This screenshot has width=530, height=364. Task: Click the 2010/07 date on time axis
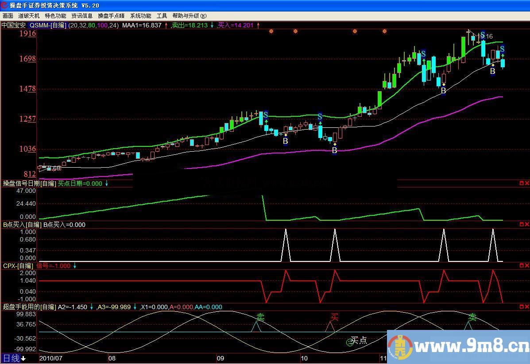tap(51, 358)
